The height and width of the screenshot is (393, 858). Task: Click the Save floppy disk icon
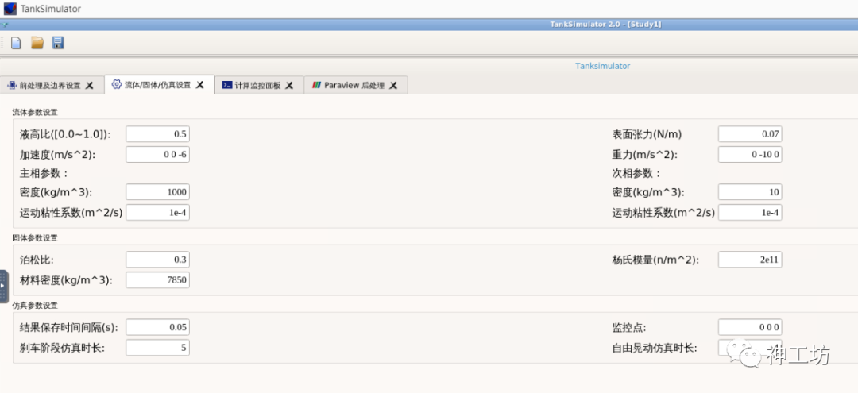coord(58,43)
